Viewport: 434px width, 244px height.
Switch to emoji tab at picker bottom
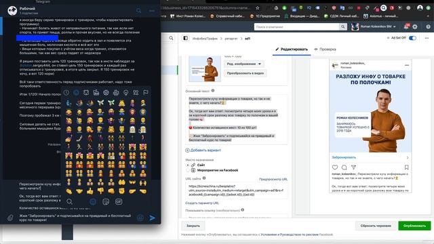(93, 202)
